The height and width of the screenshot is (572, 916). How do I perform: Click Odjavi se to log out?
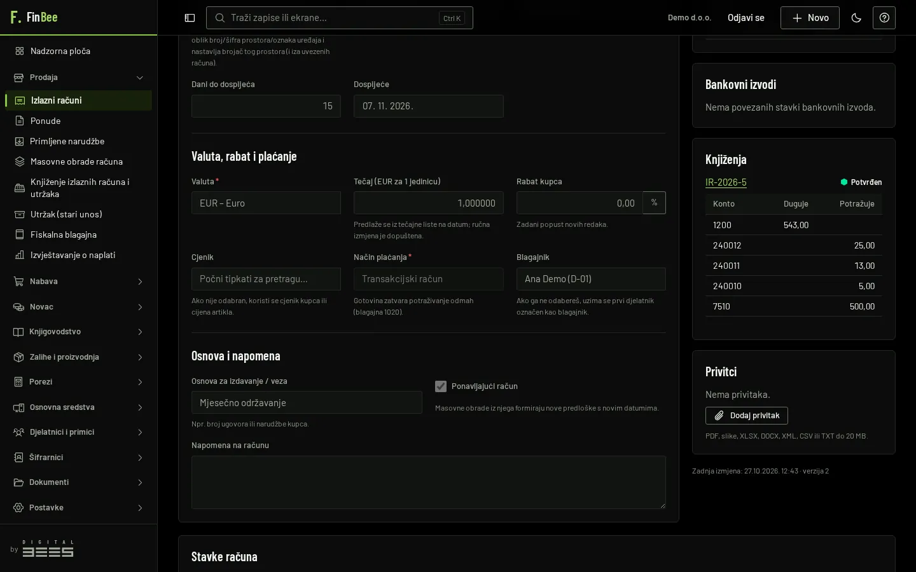pos(746,18)
